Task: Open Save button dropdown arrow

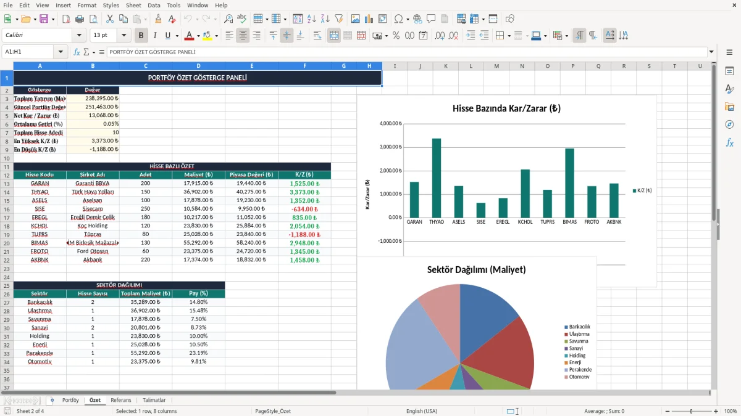Action: click(53, 19)
